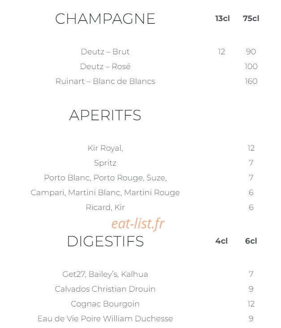
Task: Select the Ricard, Kir entry
Action: [105, 207]
